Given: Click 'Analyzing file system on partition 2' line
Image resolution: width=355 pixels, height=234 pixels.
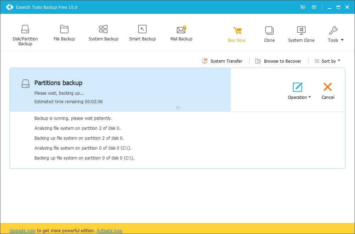Looking at the screenshot, I should tap(77, 128).
